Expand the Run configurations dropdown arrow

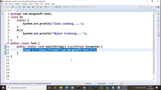26,7
